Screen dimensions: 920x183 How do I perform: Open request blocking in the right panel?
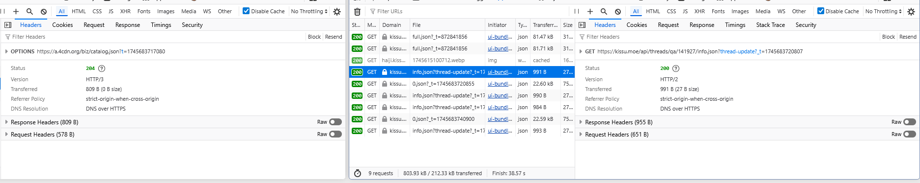(618, 11)
